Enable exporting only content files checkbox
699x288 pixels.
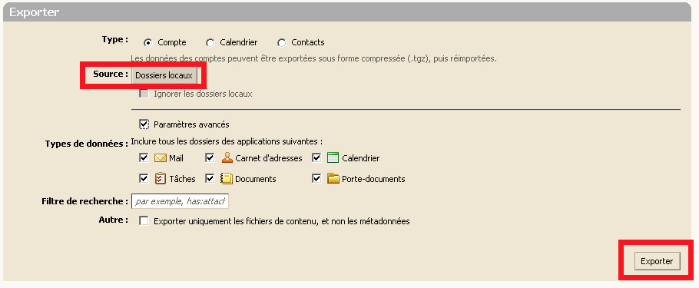point(144,220)
